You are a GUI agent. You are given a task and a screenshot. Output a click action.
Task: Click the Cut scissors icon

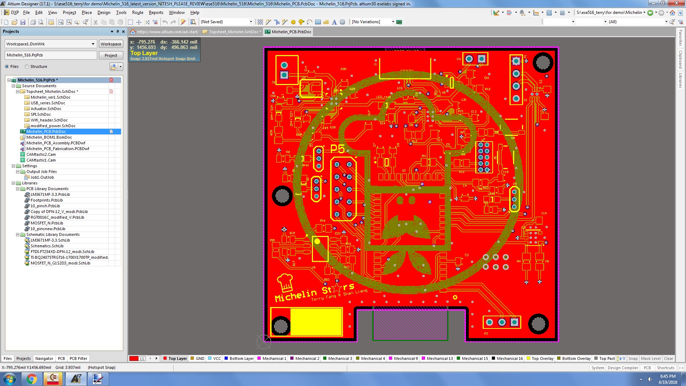pyautogui.click(x=95, y=22)
